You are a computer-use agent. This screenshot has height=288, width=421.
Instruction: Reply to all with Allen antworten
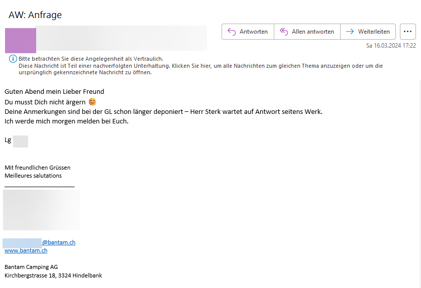[x=307, y=32]
